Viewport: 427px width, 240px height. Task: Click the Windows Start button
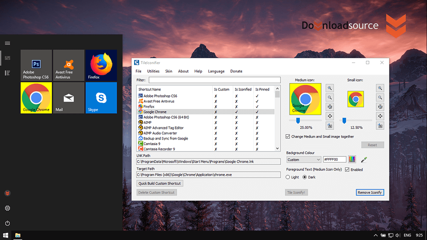coord(6,235)
